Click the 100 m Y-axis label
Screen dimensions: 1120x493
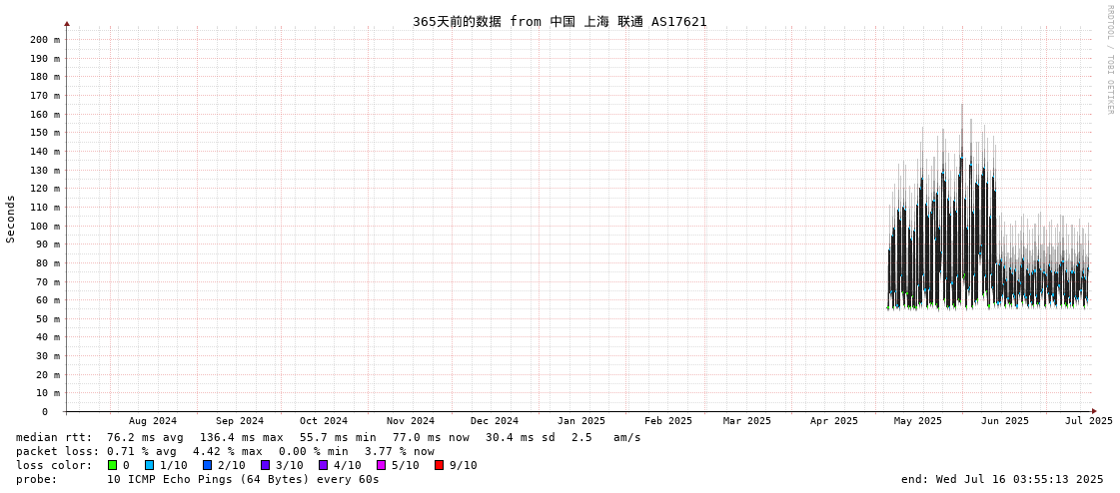click(45, 226)
